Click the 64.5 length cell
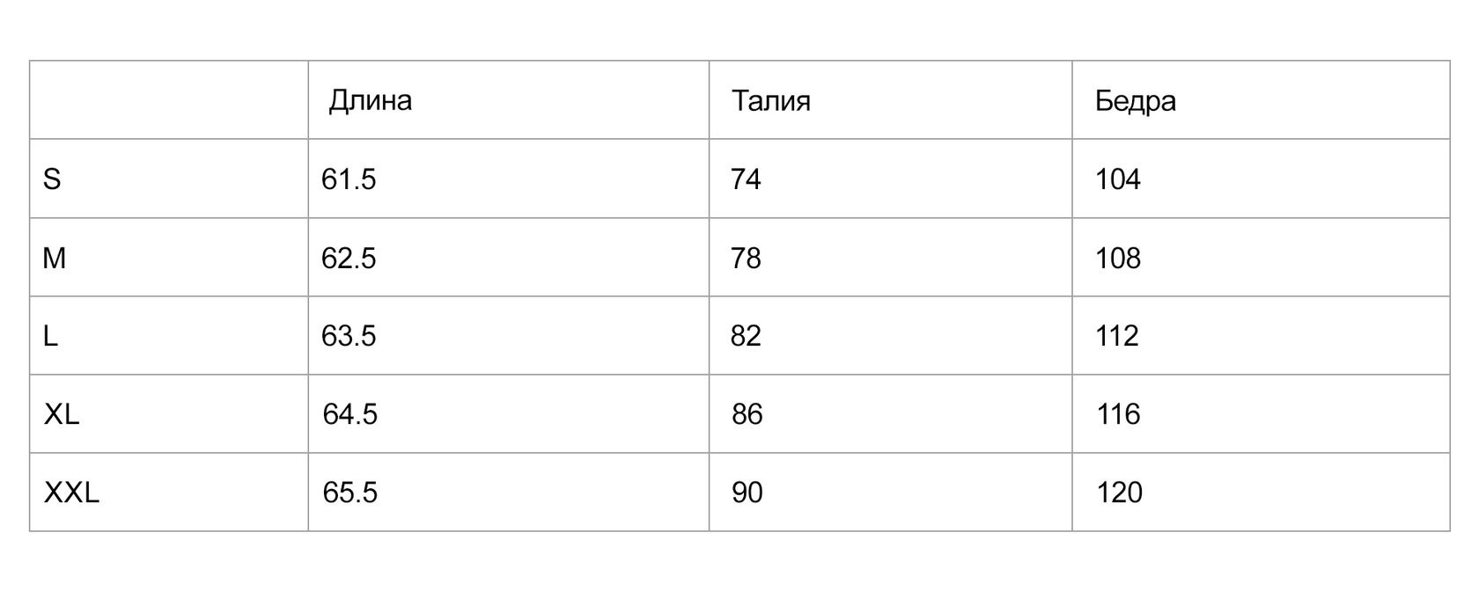The width and height of the screenshot is (1479, 591). coord(350,414)
